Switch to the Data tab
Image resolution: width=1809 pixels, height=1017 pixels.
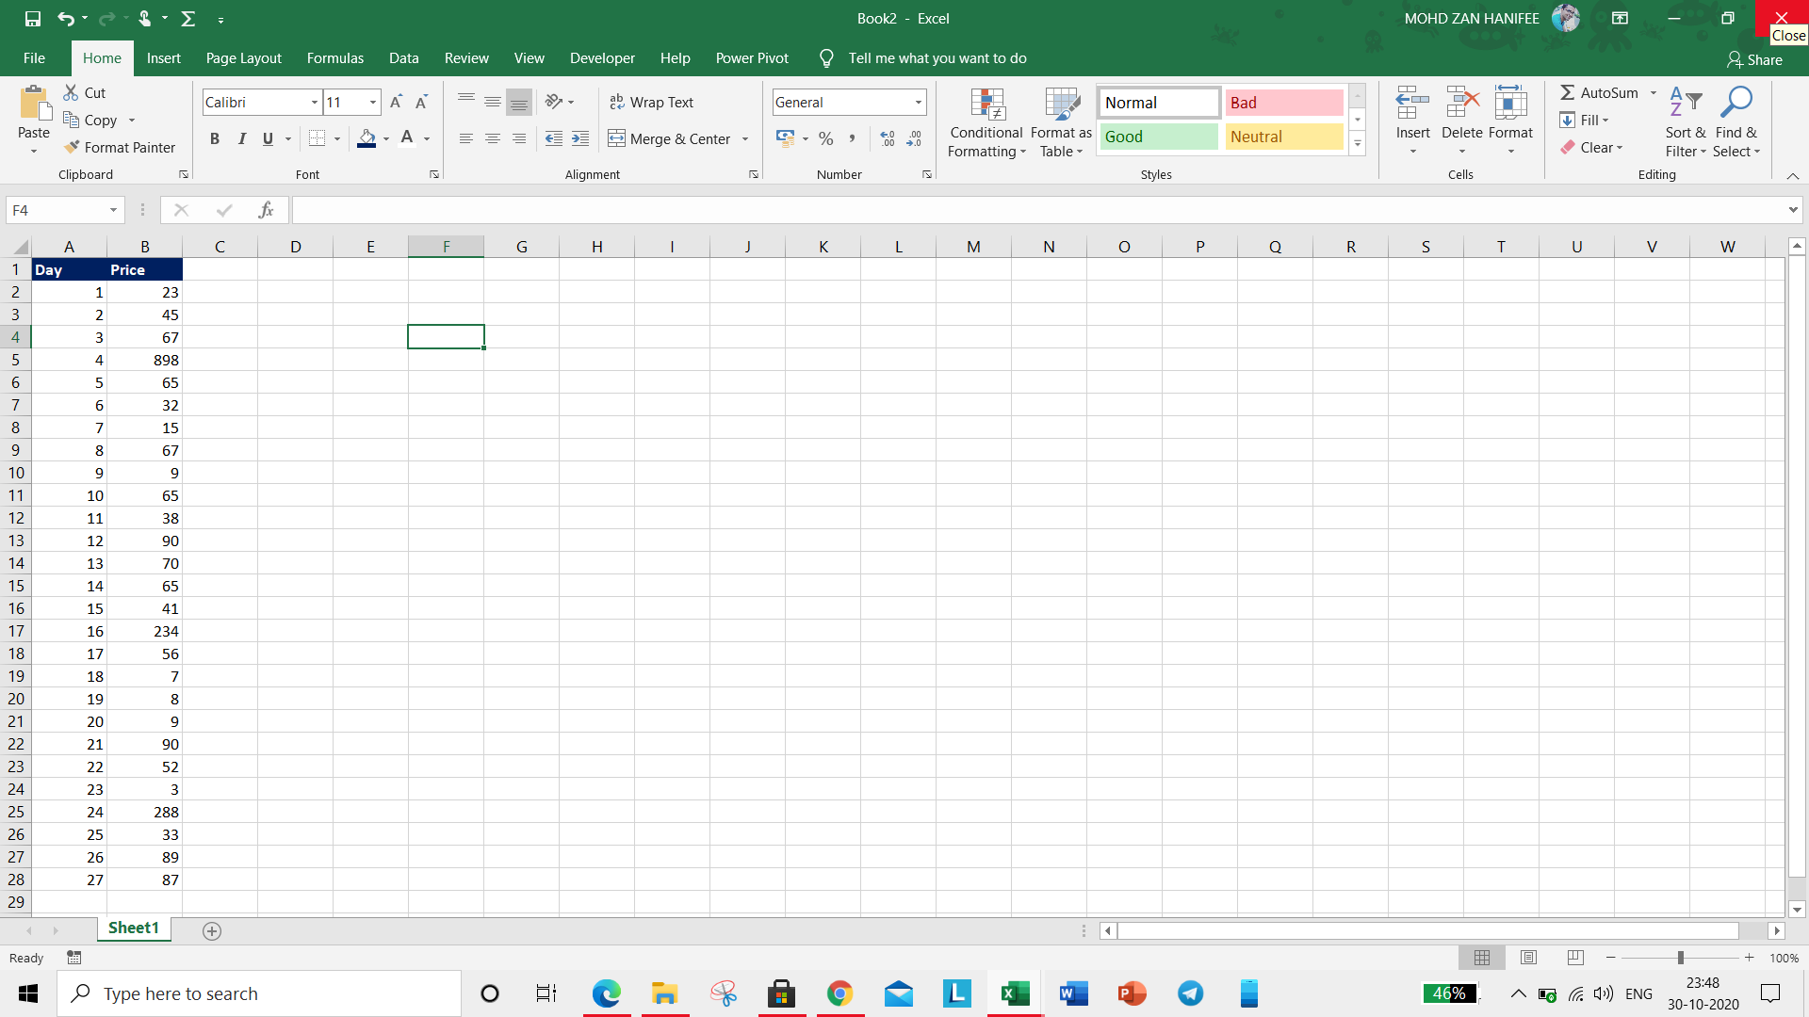(403, 58)
